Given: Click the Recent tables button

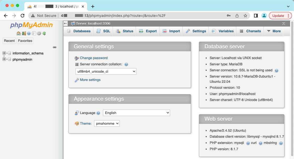Looking at the screenshot, I should coord(9,41).
